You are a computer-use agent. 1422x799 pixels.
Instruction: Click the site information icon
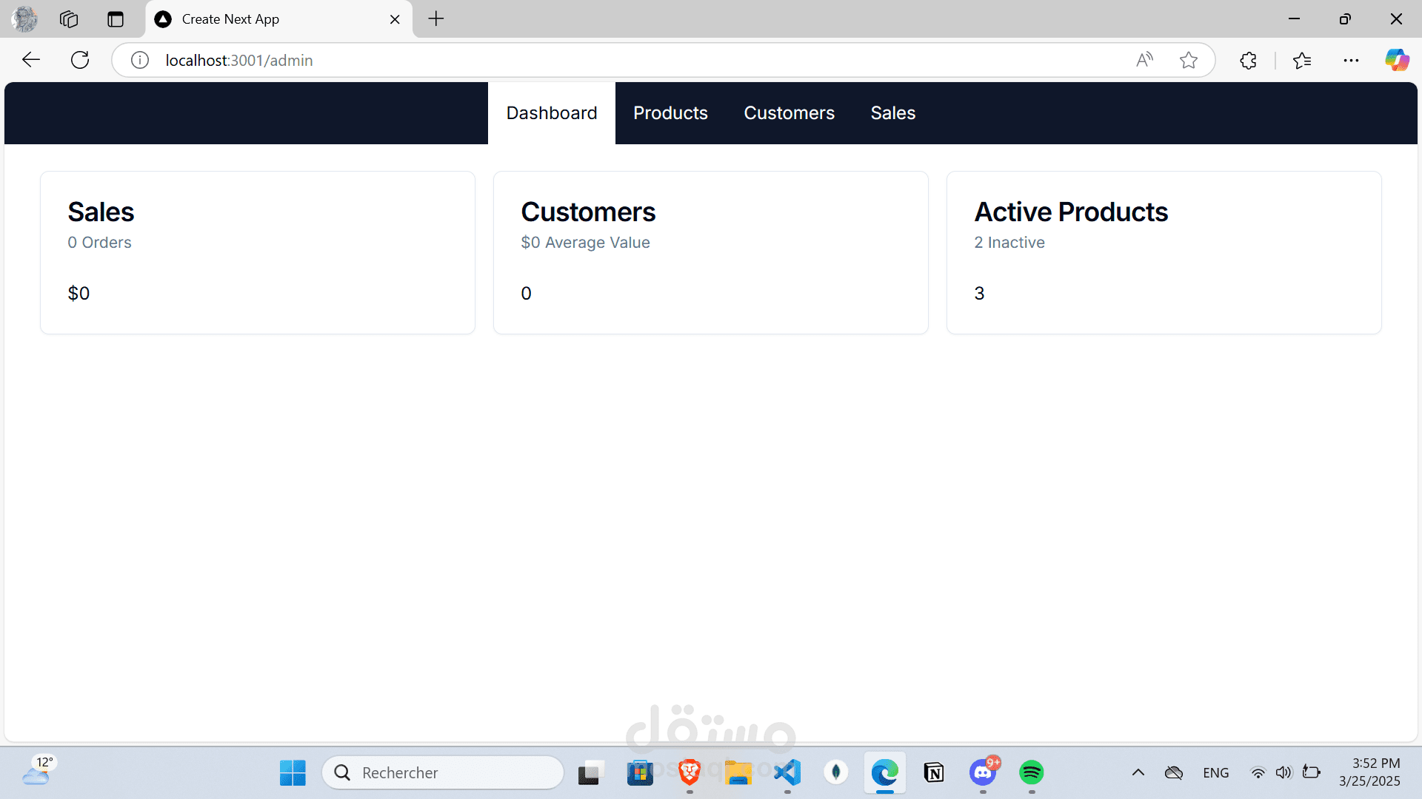pos(140,60)
